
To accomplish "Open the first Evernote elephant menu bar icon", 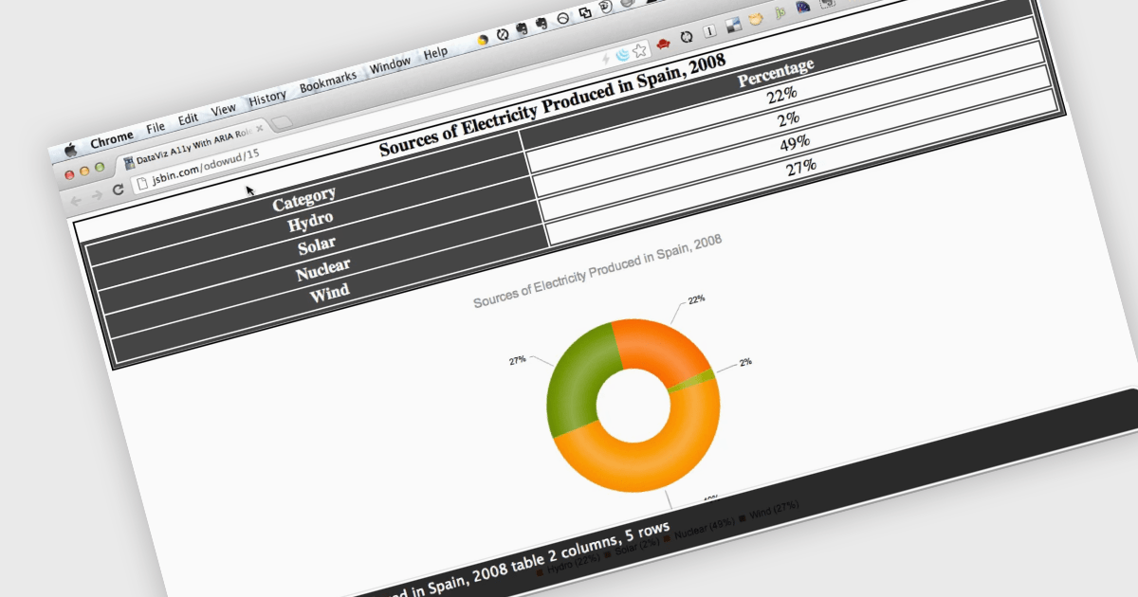I will [522, 30].
